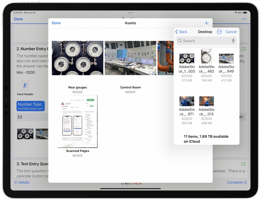Tap the Scanned Pages caption

(x=78, y=151)
